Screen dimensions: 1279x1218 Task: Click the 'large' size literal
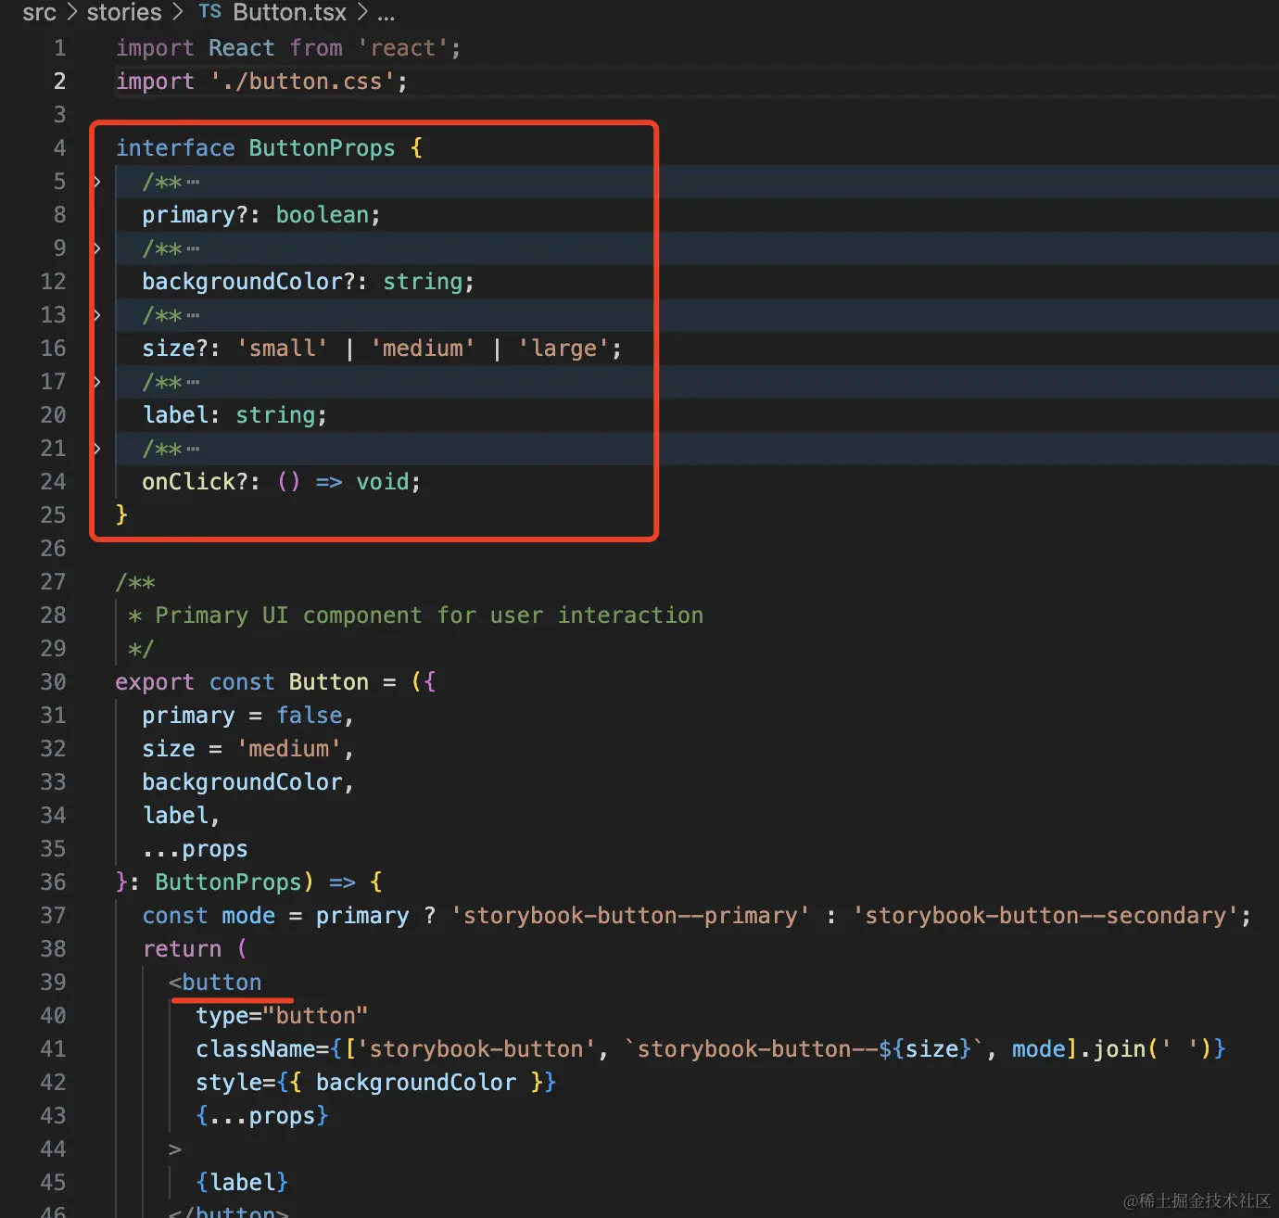[x=564, y=349]
